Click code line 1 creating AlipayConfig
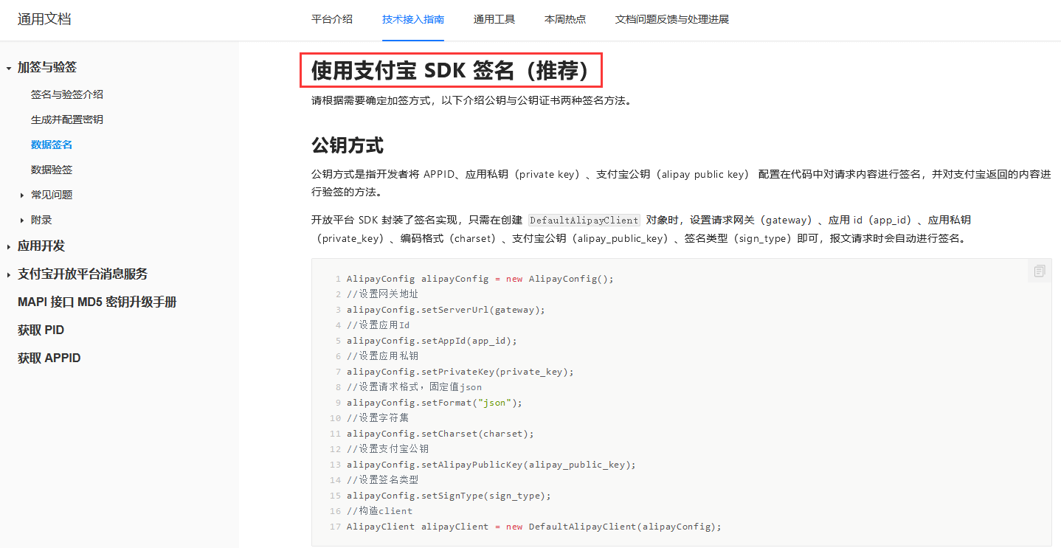Screen dimensions: 1061x548 [480, 279]
